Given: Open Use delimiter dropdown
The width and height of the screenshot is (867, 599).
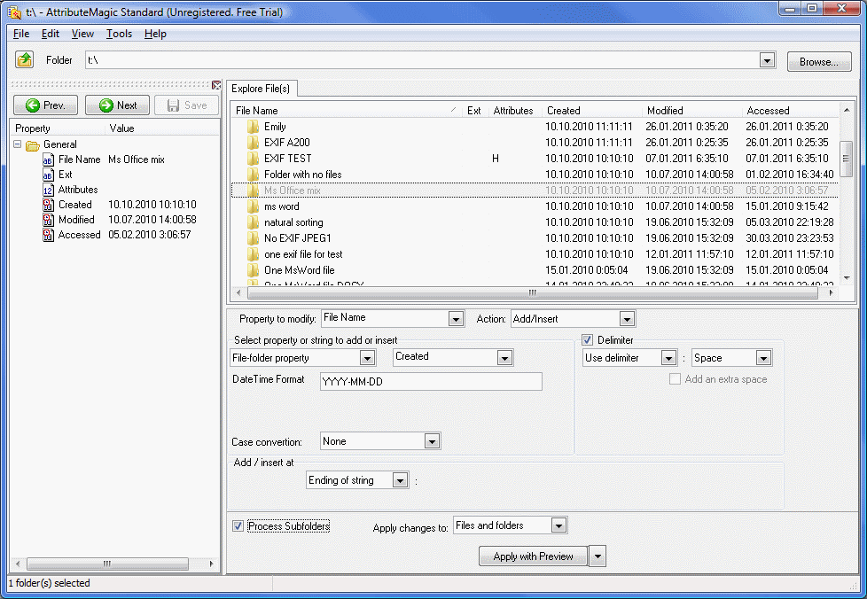Looking at the screenshot, I should pyautogui.click(x=668, y=358).
